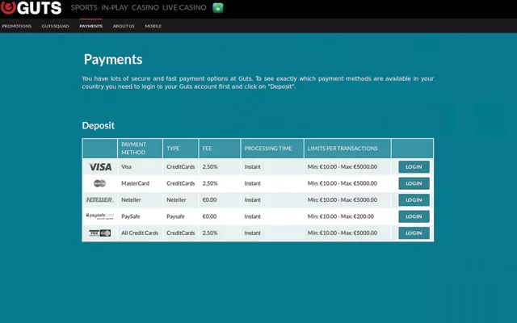Click Login button in the MasterCard row

click(x=414, y=183)
